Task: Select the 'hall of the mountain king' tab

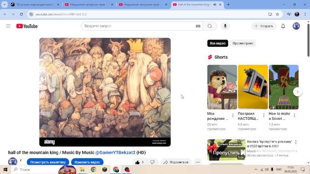Action: [194, 4]
